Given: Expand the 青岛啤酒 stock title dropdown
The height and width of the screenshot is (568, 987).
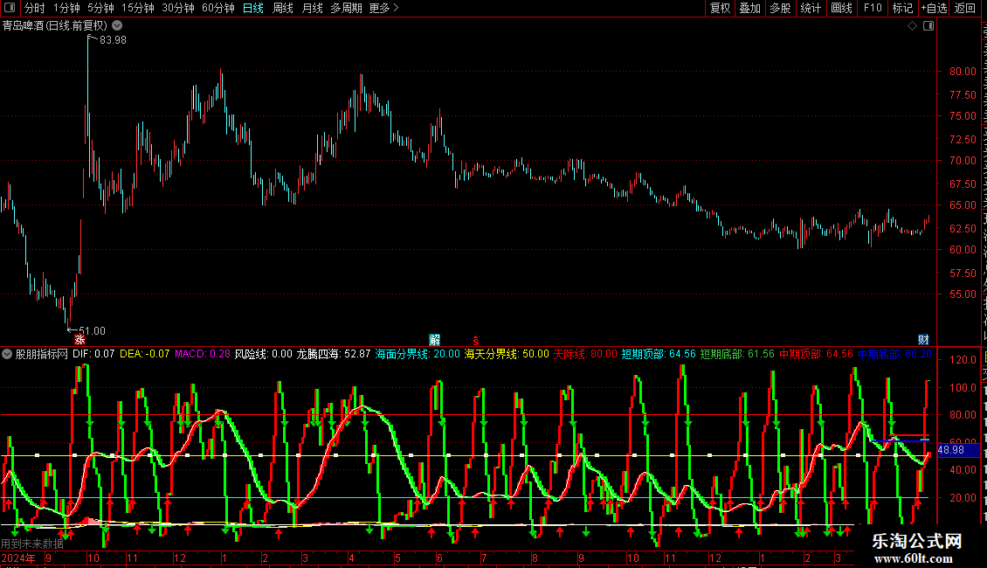Looking at the screenshot, I should (x=117, y=26).
